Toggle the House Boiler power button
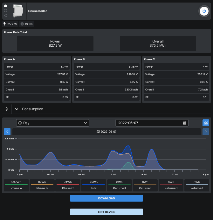Image resolution: width=213 pixels, height=220 pixels. (x=204, y=11)
